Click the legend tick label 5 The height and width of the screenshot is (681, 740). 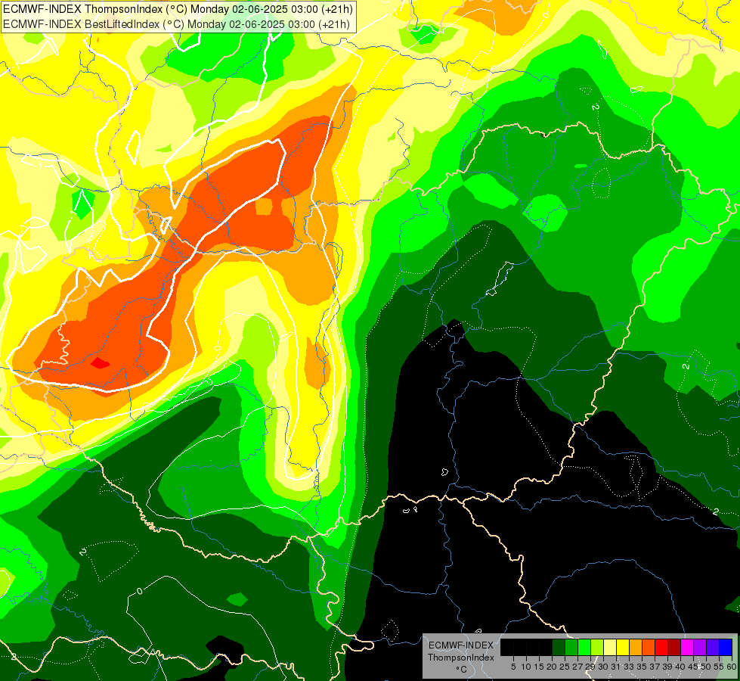pos(513,667)
